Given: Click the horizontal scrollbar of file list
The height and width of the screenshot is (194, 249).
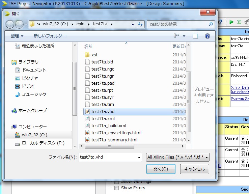Looking at the screenshot, I should coord(109,146).
